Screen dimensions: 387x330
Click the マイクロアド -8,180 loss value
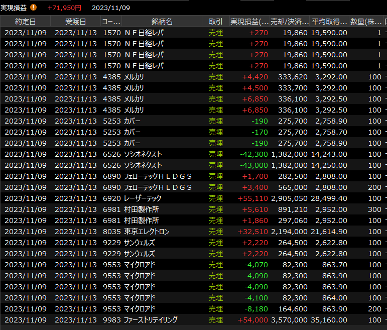[x=255, y=309]
